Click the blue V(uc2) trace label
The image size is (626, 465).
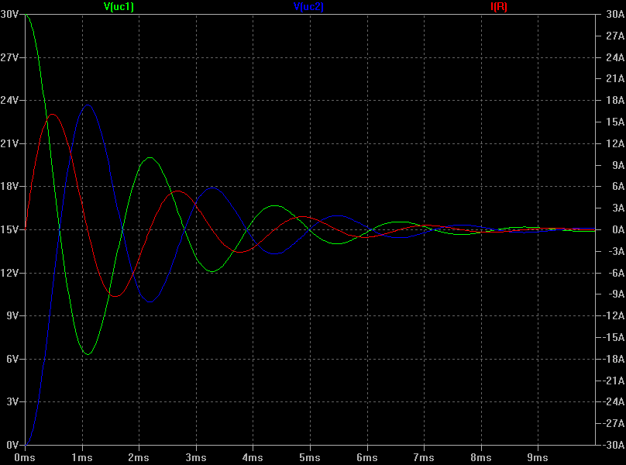pos(308,6)
